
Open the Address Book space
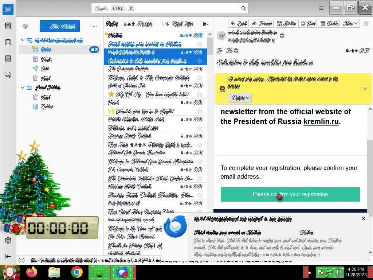pyautogui.click(x=8, y=26)
